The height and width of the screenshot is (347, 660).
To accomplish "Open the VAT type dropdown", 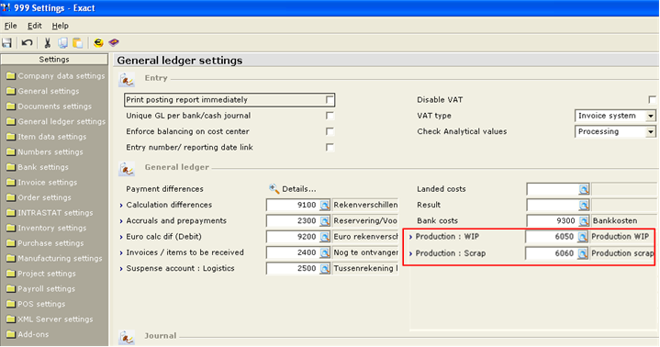I will coord(650,116).
